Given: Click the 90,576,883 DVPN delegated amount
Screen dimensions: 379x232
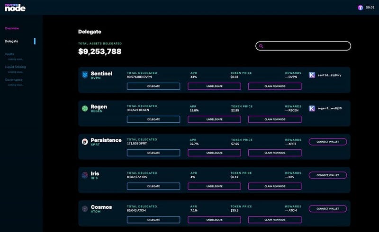Looking at the screenshot, I should pyautogui.click(x=139, y=77).
